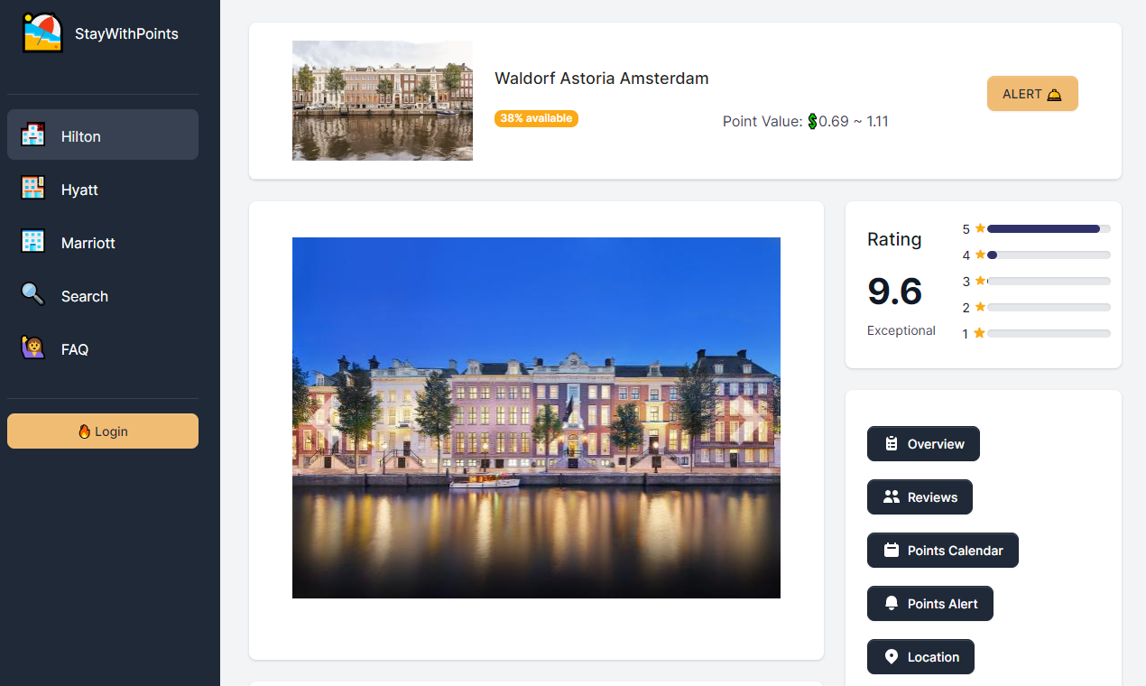1146x686 pixels.
Task: Open the Hyatt section in sidebar
Action: [x=103, y=189]
